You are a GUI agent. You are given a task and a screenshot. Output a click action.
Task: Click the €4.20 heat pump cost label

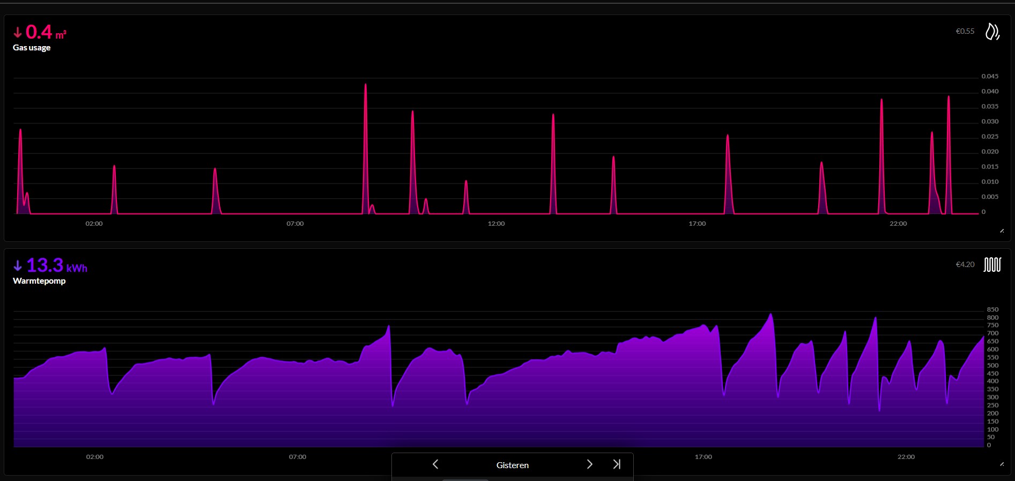tap(965, 264)
